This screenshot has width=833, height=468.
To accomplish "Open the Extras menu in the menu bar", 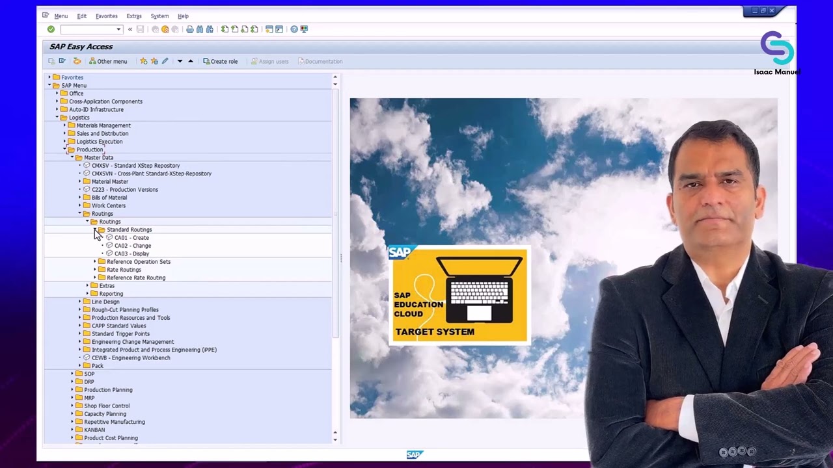I will (134, 16).
